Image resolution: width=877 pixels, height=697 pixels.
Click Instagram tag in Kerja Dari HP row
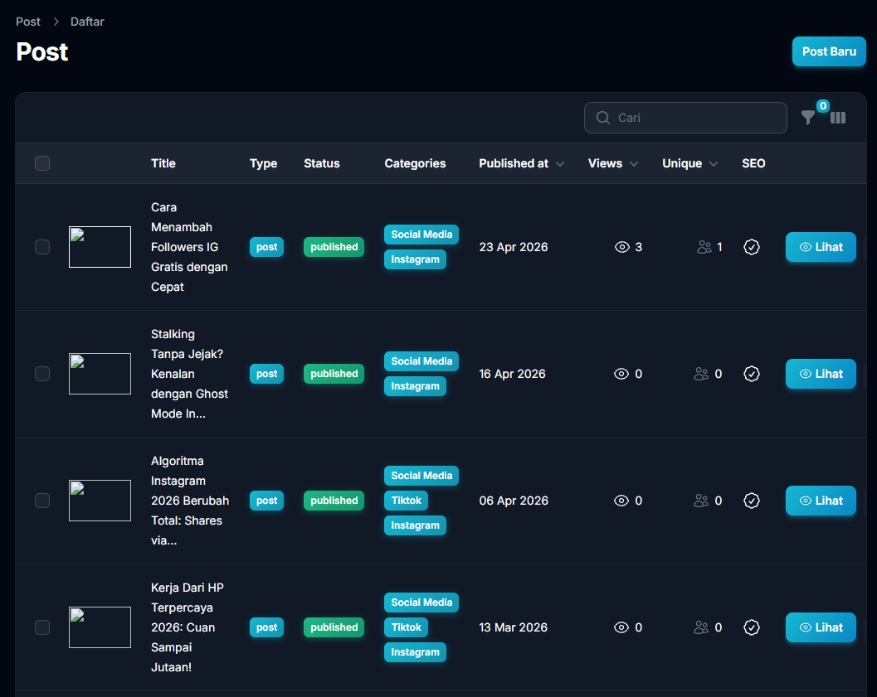[415, 651]
